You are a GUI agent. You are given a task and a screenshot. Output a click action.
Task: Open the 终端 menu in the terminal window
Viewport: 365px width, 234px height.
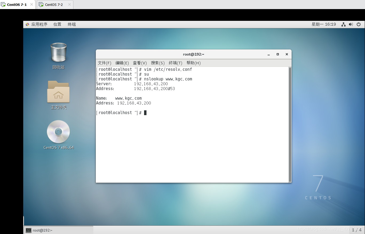(x=175, y=63)
